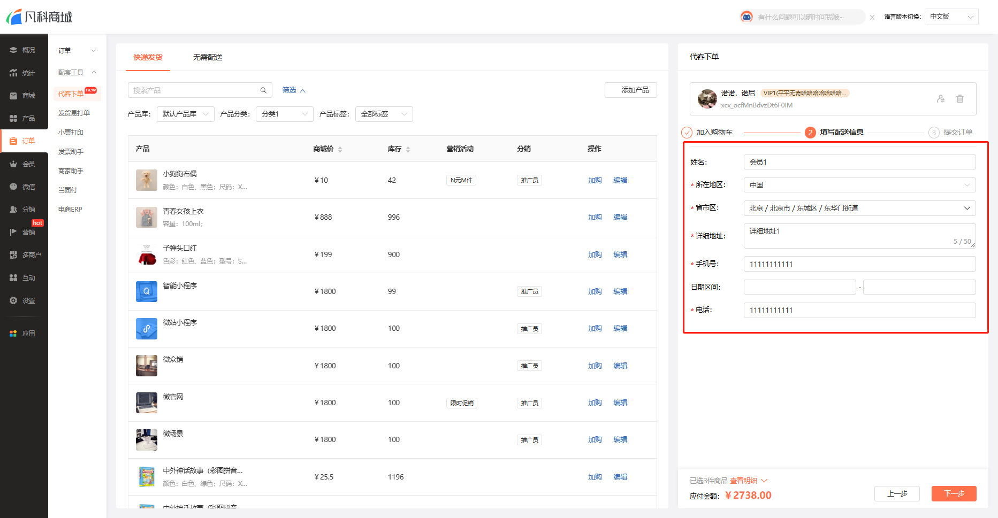Open the 产品分类 分类1 dropdown
The image size is (998, 518).
[x=284, y=114]
